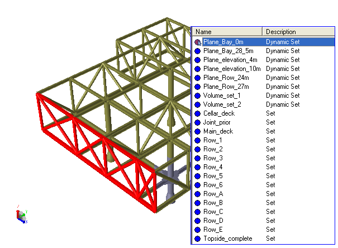
Task: Choose Plane_elevation_4m from the set list
Action: (230, 60)
